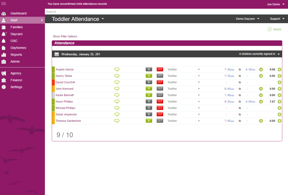Sign out Danny Taklia with OUT toggle

[160, 76]
